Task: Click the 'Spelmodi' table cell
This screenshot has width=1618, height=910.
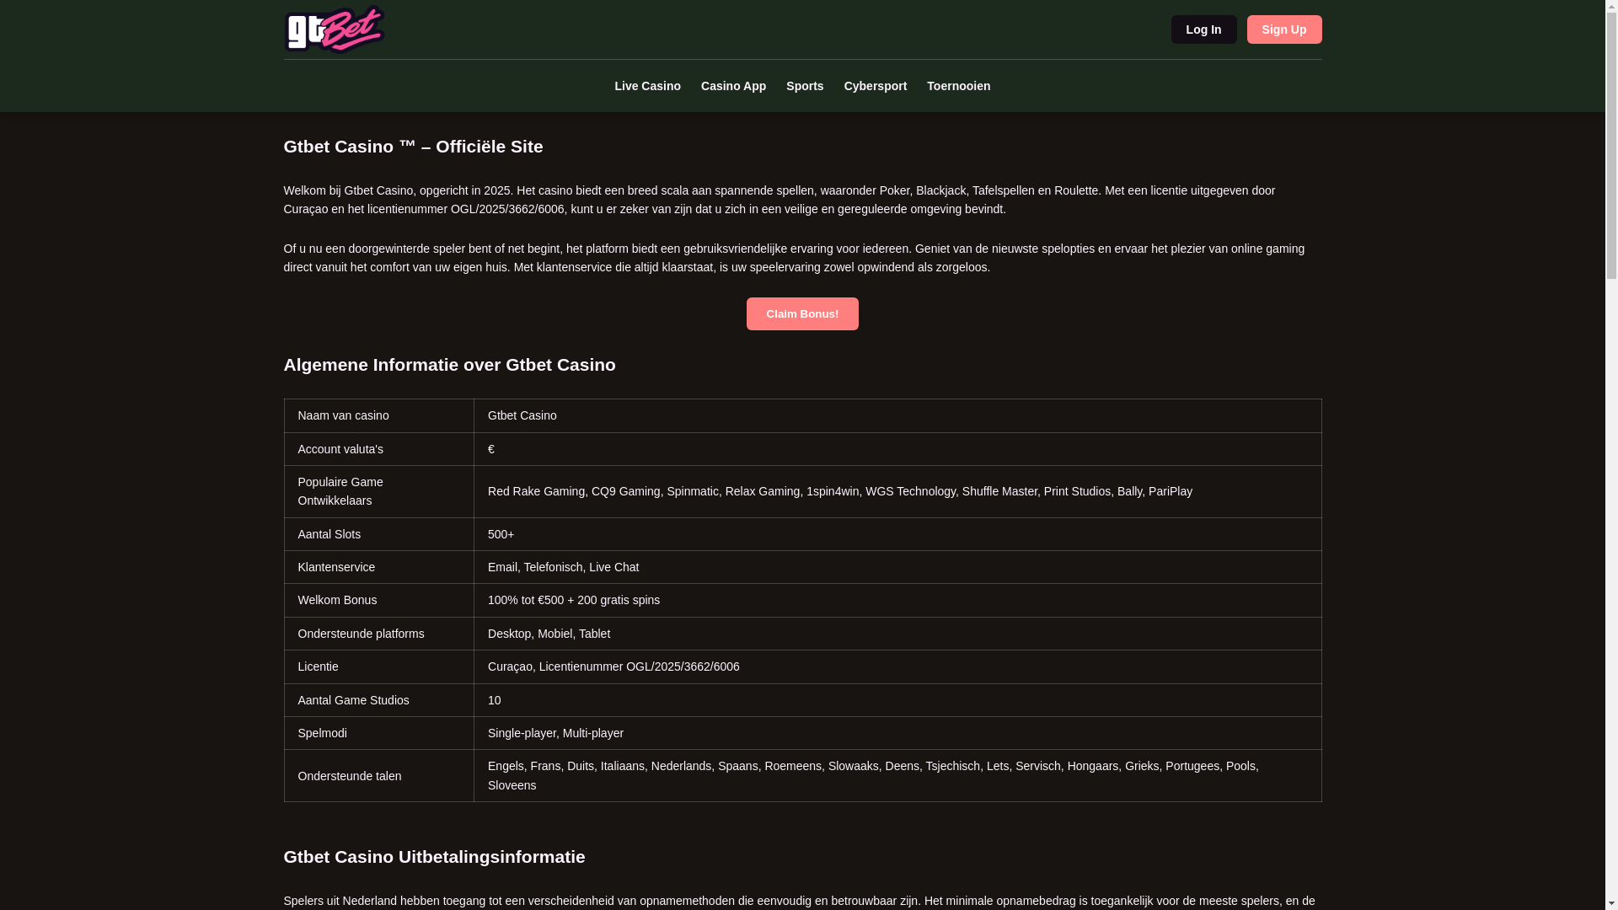Action: click(x=378, y=733)
